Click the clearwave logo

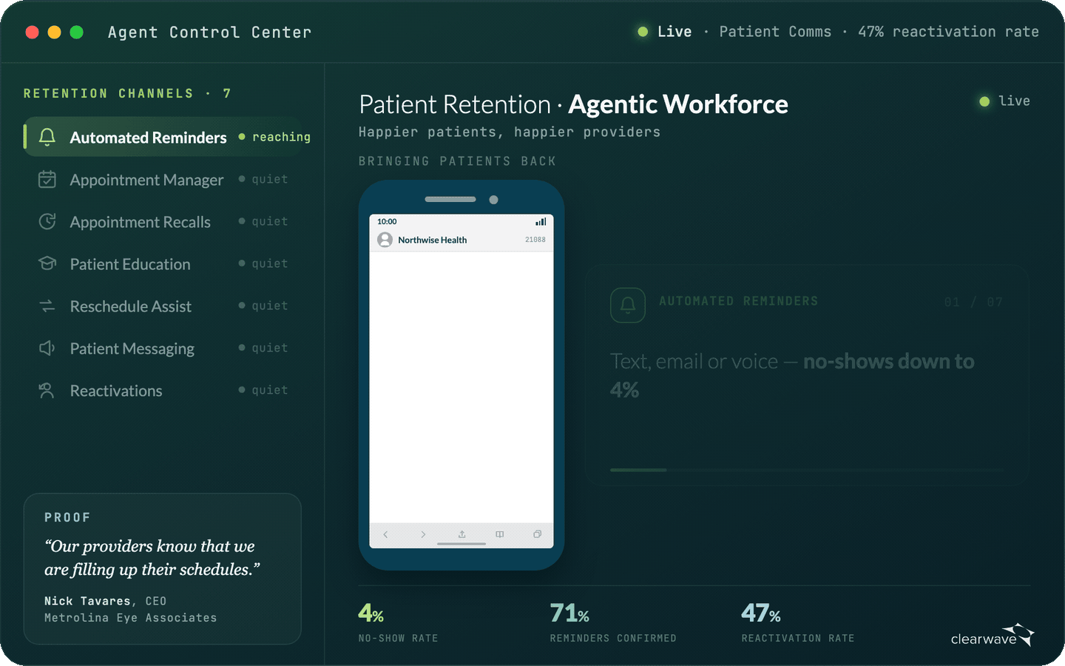pyautogui.click(x=993, y=635)
